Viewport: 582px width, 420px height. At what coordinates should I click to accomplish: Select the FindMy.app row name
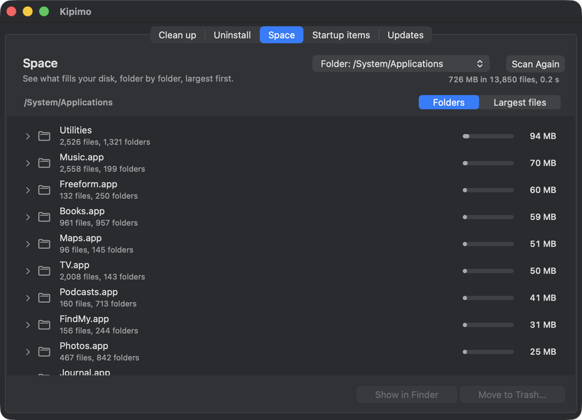click(84, 319)
